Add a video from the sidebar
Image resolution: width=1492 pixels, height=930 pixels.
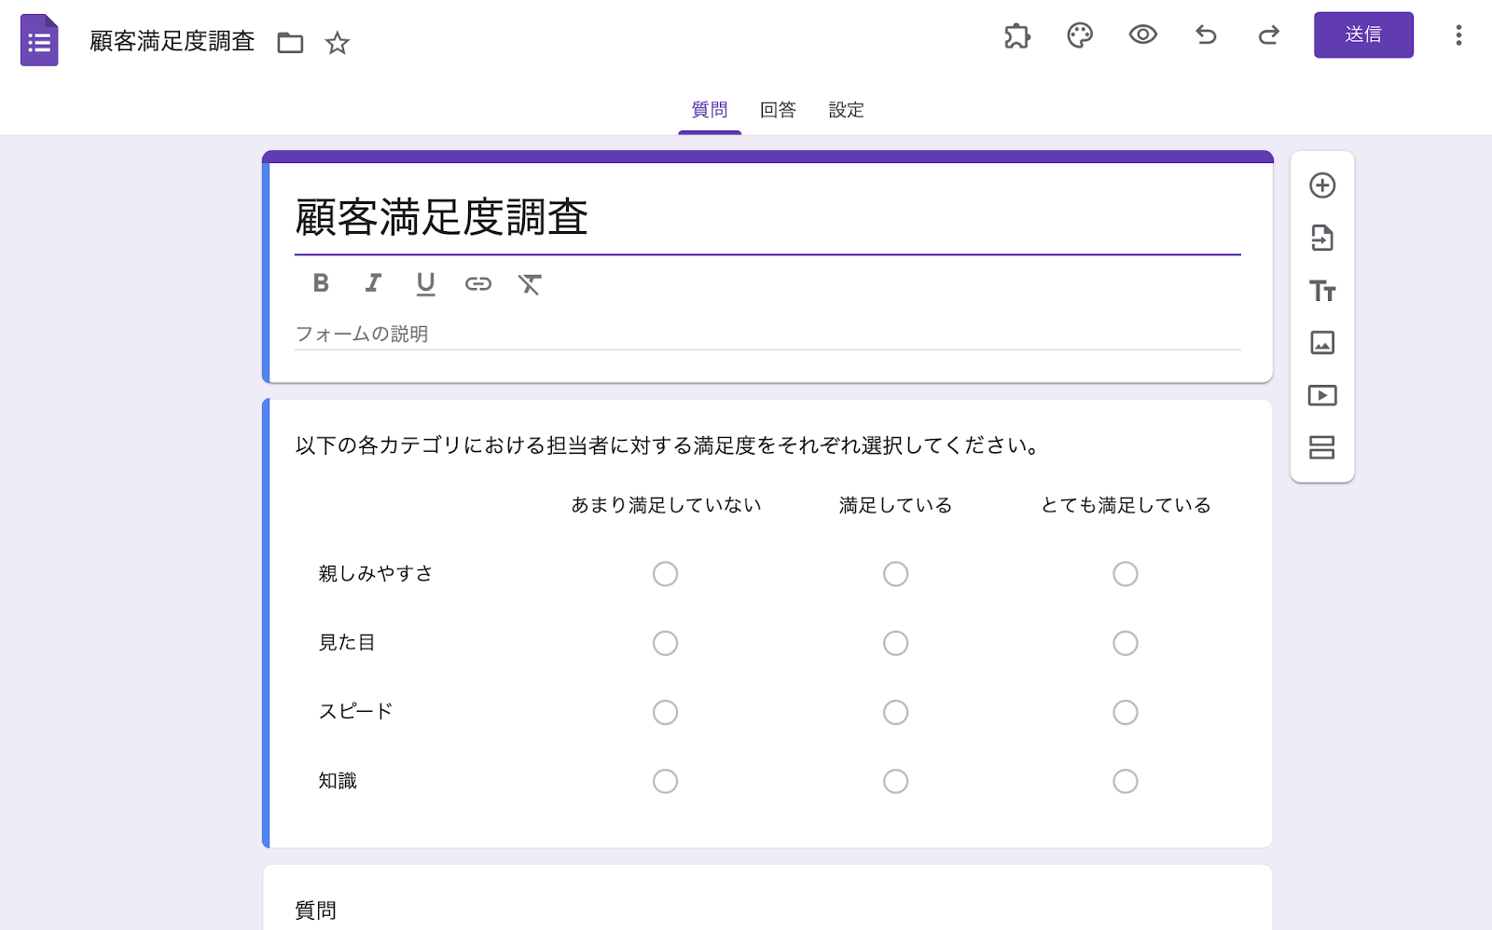pyautogui.click(x=1321, y=395)
